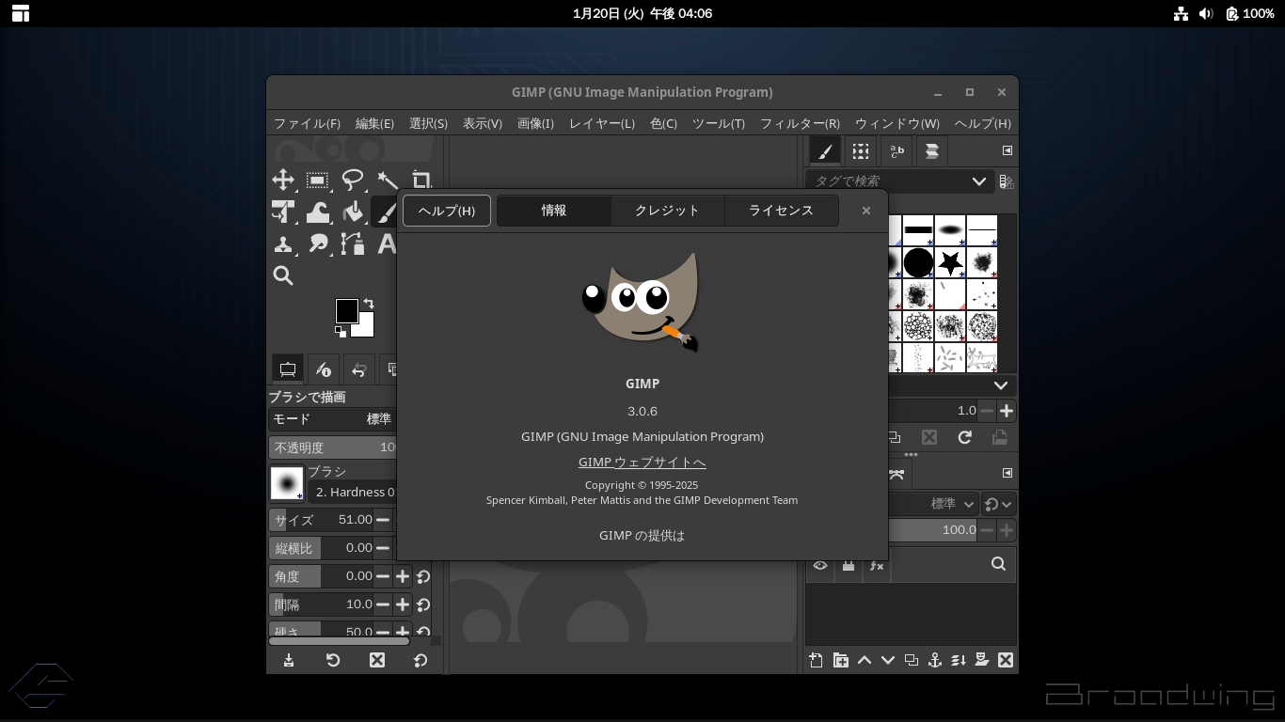Image resolution: width=1285 pixels, height=722 pixels.
Task: Click the ヘルプ(H) button in About dialog
Action: pyautogui.click(x=447, y=211)
